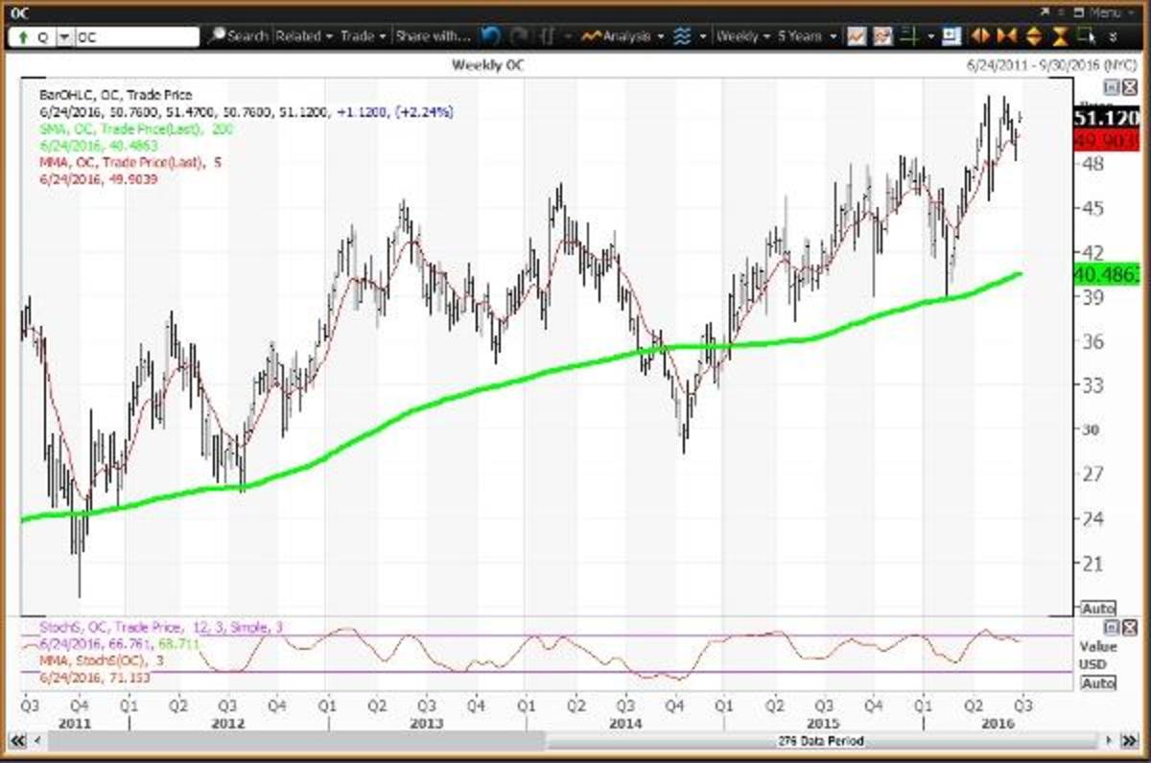This screenshot has width=1151, height=763.
Task: Click the OC symbol input field
Action: 134,37
